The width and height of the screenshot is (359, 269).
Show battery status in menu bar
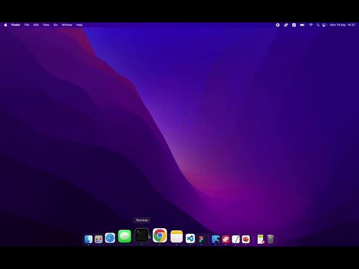point(302,25)
